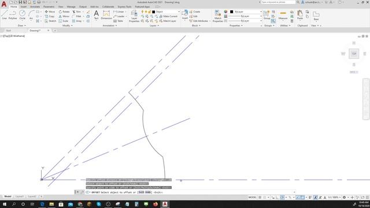This screenshot has width=370, height=208.
Task: Click the keyword search input field
Action: click(x=278, y=2)
